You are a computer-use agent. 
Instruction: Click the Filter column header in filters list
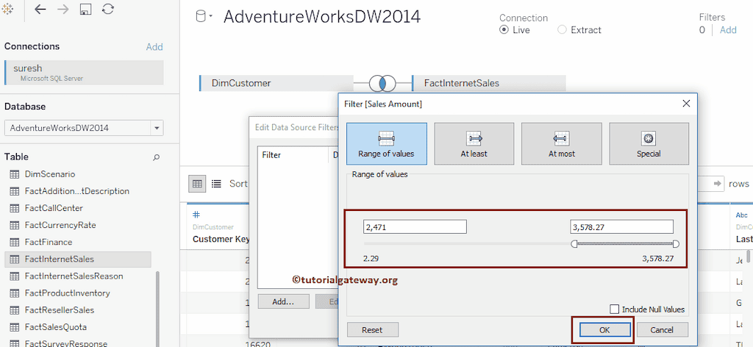[x=271, y=155]
